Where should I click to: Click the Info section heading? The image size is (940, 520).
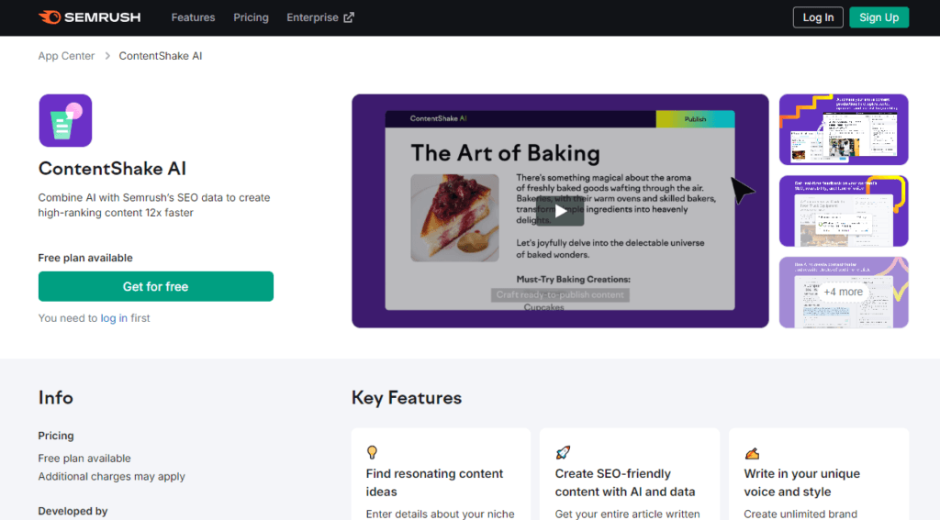[56, 398]
